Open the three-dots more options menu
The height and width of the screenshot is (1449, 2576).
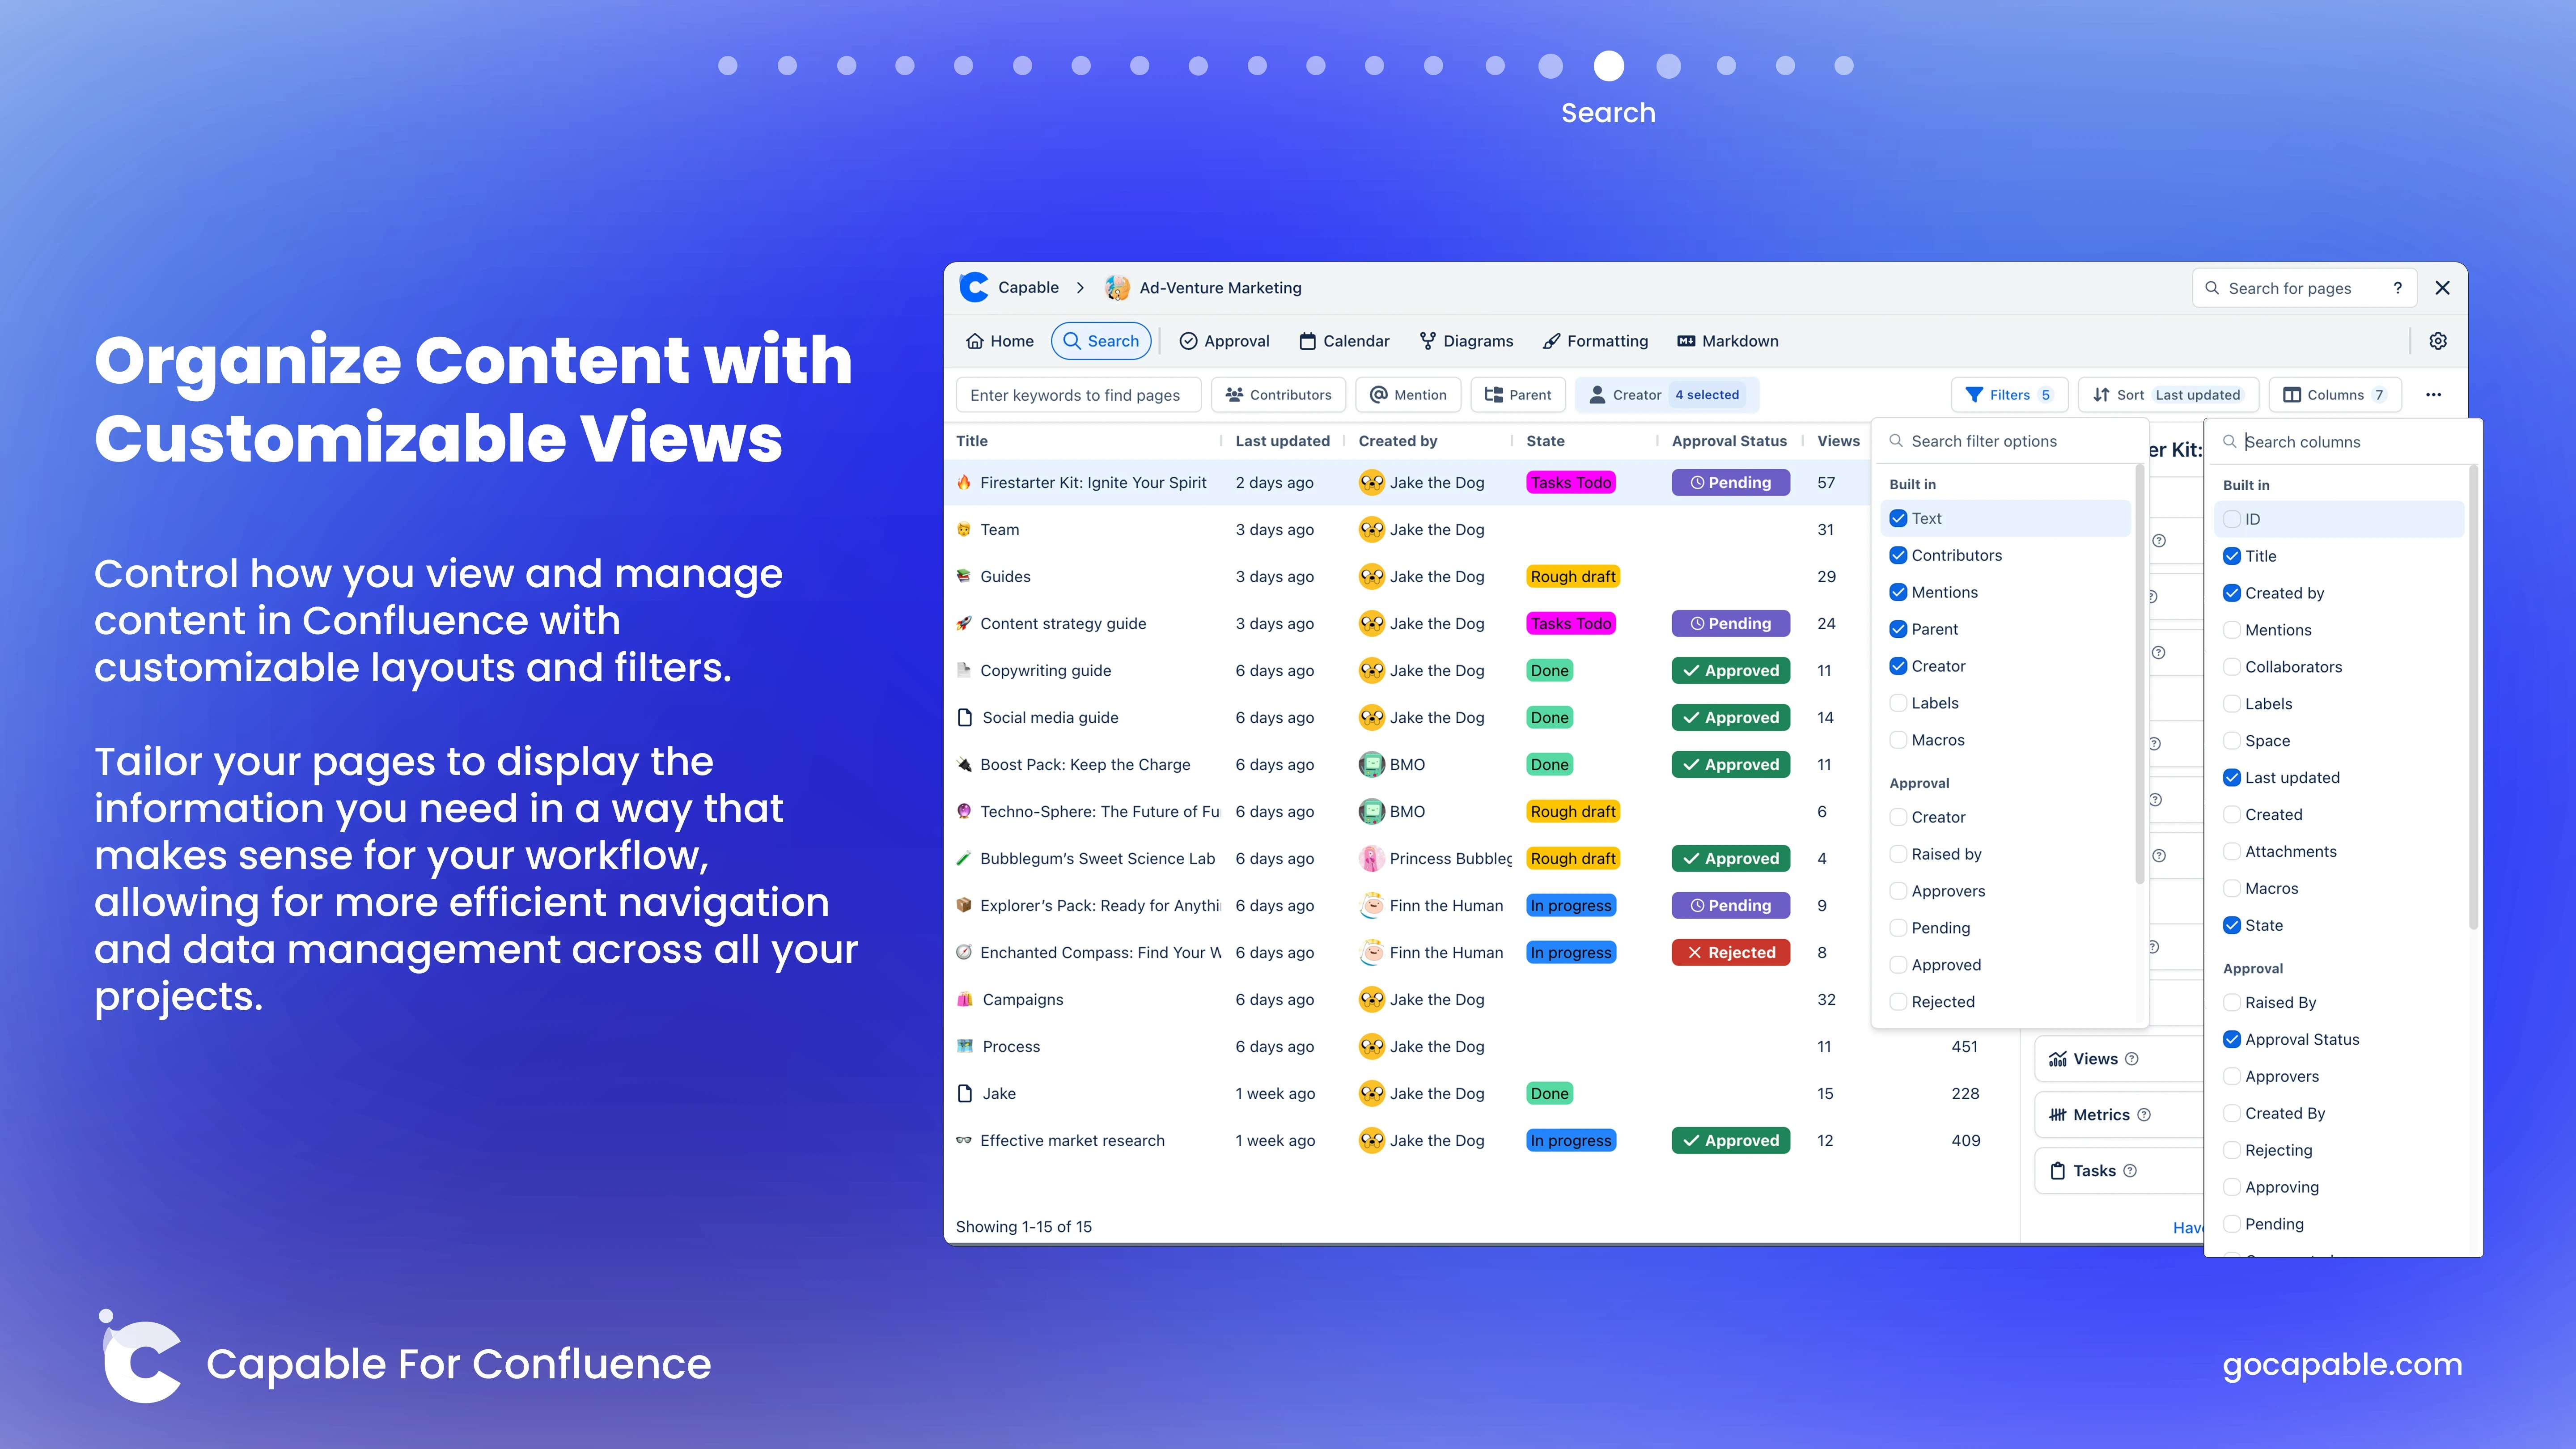2433,395
